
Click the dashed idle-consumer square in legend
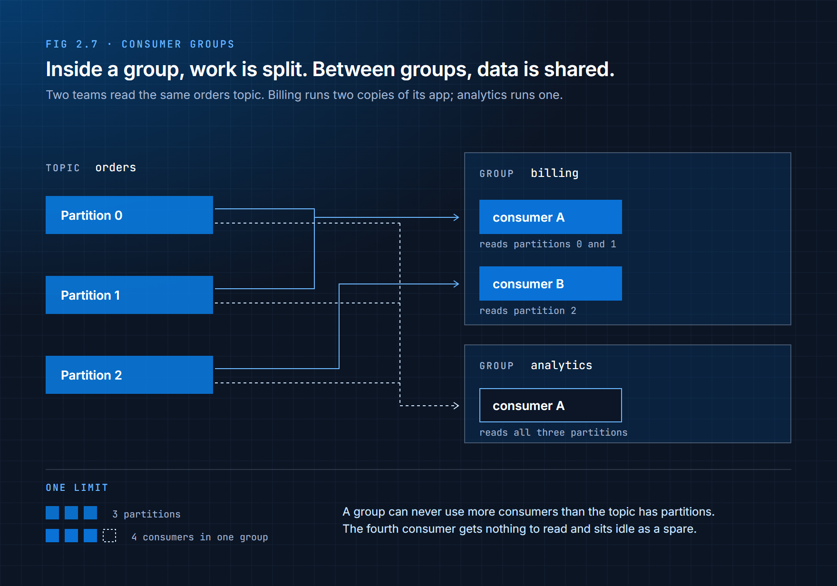109,536
